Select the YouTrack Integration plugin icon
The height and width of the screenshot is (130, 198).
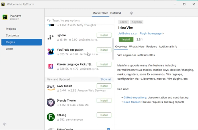pos(51,52)
